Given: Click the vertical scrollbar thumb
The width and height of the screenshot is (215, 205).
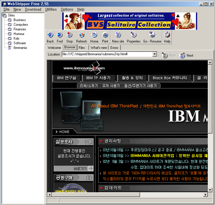Looking at the screenshot, I should pyautogui.click(x=210, y=99).
